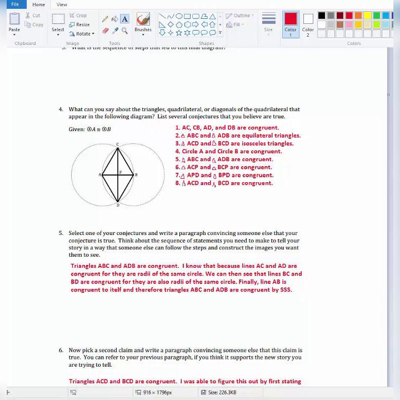Show next row in Shapes gallery
Screen dimensions: 400x400
[220, 25]
